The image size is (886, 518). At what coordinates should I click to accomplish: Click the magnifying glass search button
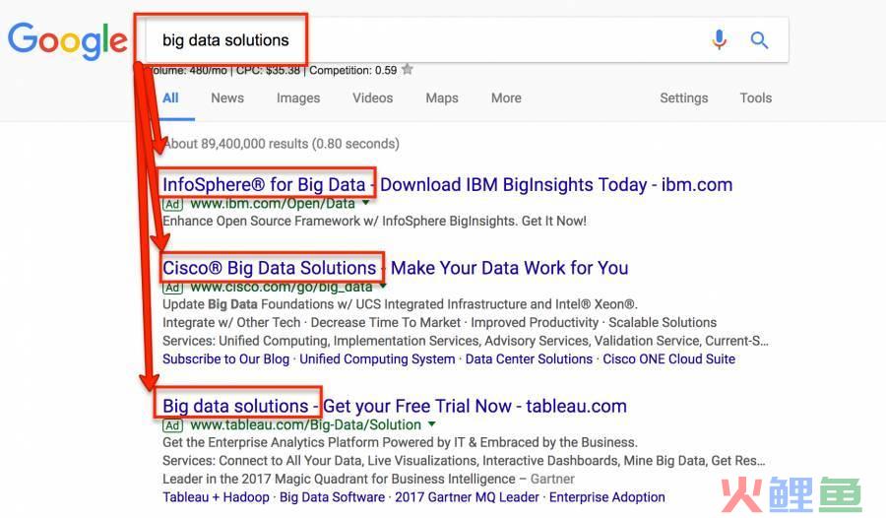click(x=759, y=40)
